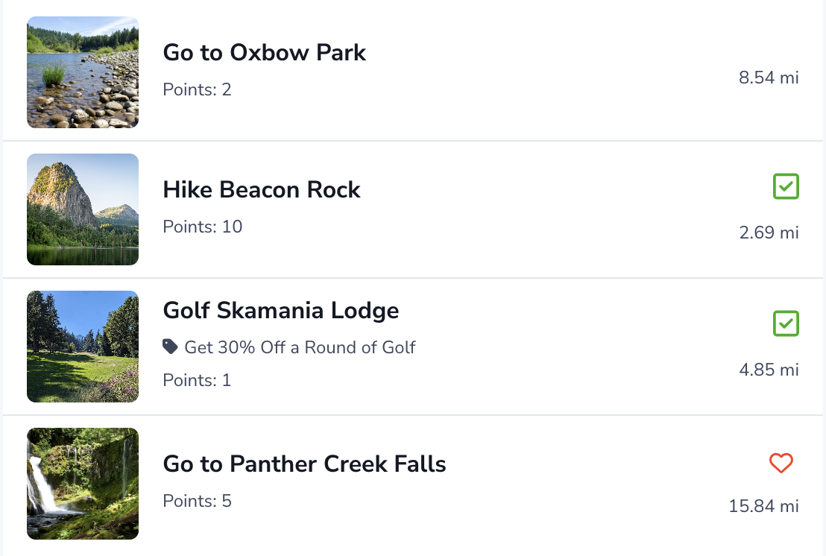This screenshot has width=826, height=556.
Task: Toggle the green checkmark for Hike Beacon Rock
Action: tap(786, 186)
